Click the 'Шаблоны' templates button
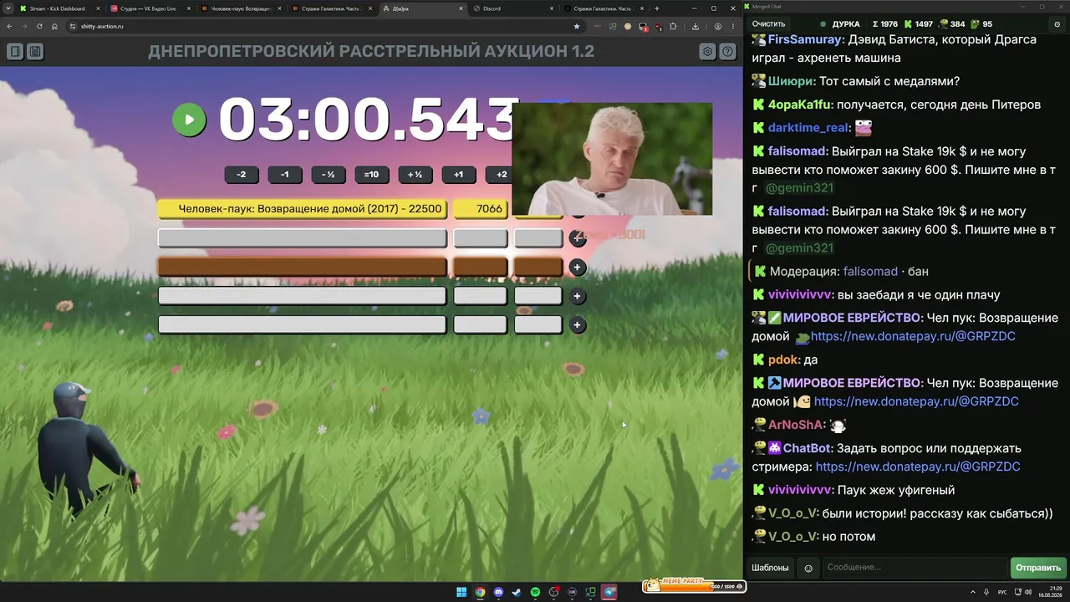Viewport: 1070px width, 602px height. [x=770, y=568]
